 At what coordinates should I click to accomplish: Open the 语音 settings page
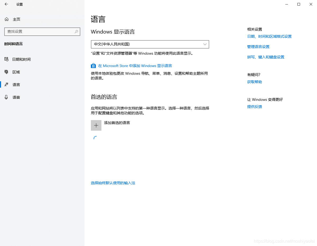click(42, 97)
